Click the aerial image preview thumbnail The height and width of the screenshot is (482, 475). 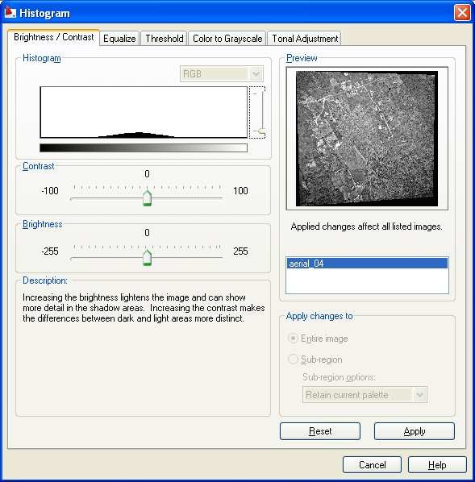click(x=367, y=139)
